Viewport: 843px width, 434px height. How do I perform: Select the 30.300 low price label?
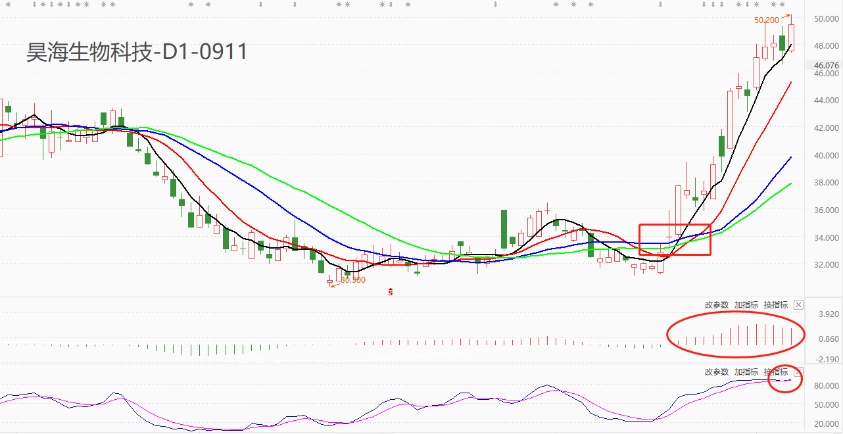coord(353,280)
